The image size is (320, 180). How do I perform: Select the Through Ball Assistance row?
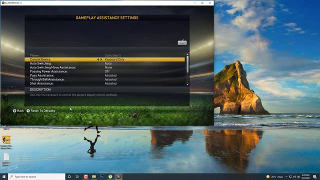click(104, 79)
